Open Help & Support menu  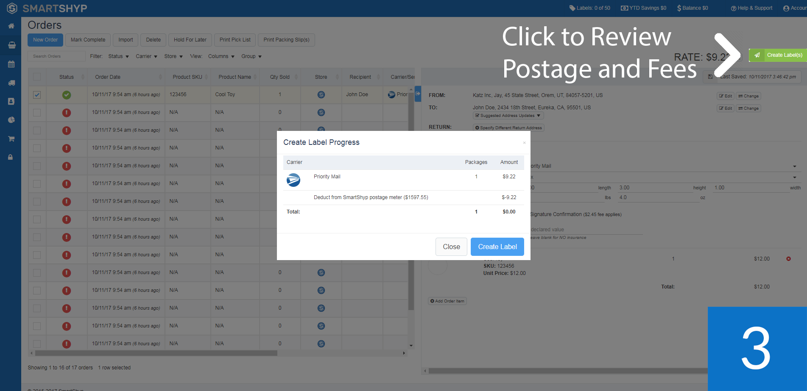751,8
